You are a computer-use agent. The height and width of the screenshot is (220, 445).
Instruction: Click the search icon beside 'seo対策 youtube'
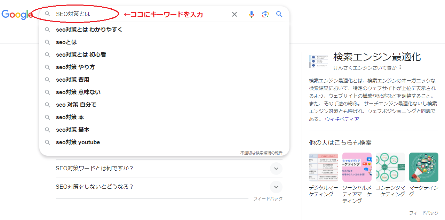coord(47,142)
